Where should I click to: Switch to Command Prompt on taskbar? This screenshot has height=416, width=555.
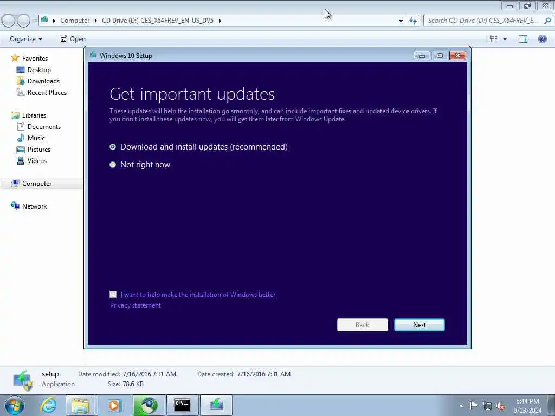coord(182,405)
